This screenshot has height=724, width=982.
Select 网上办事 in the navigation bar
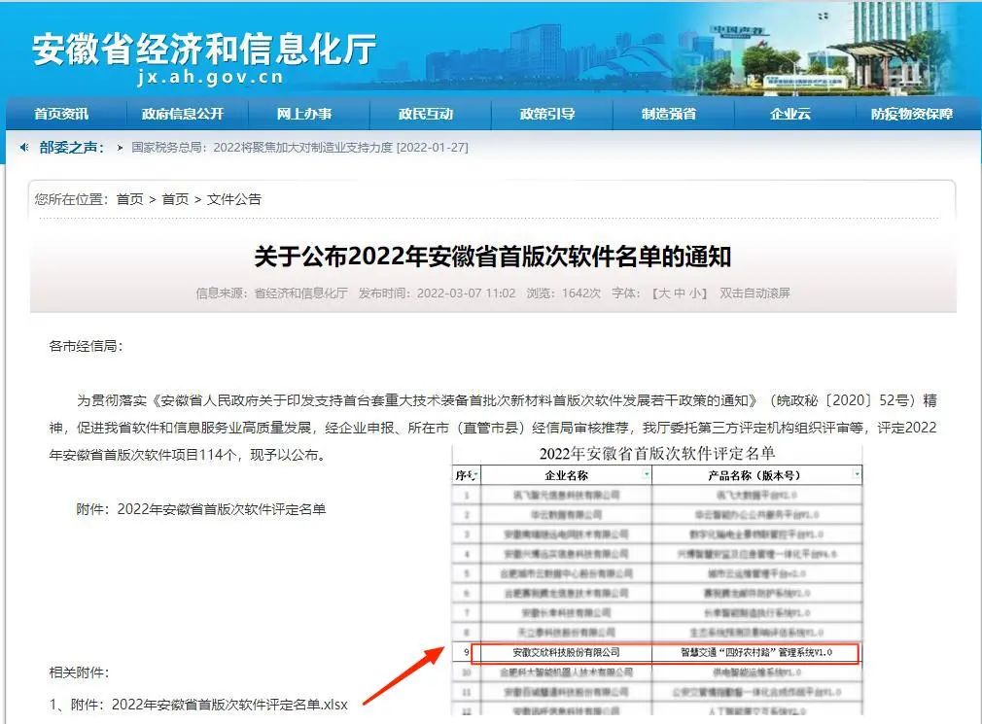tap(307, 113)
